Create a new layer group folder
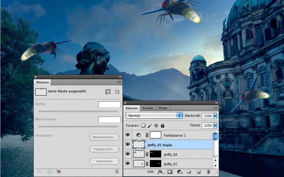Image resolution: width=284 pixels, height=177 pixels. pos(189,172)
